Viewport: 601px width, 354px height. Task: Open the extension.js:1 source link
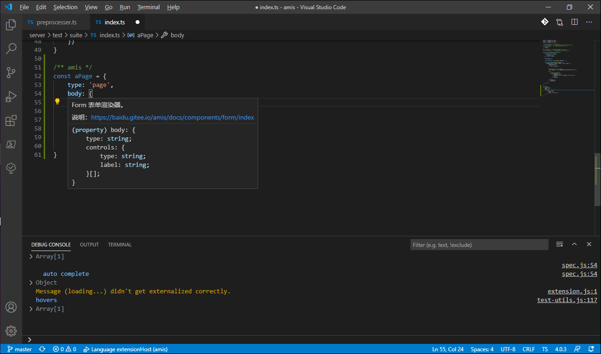click(572, 291)
